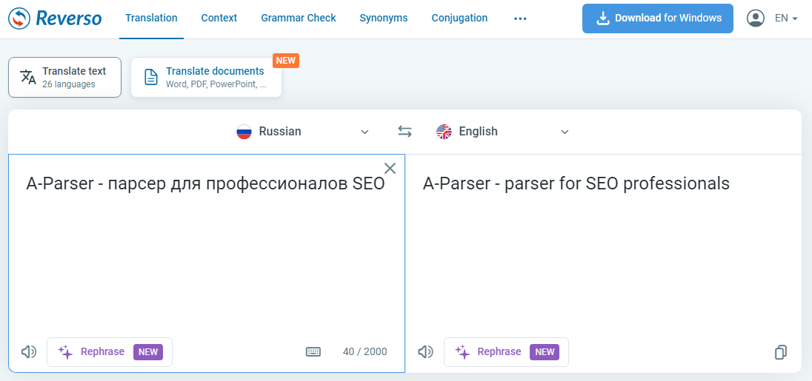Expand the EN interface language dropdown
812x381 pixels.
(785, 18)
